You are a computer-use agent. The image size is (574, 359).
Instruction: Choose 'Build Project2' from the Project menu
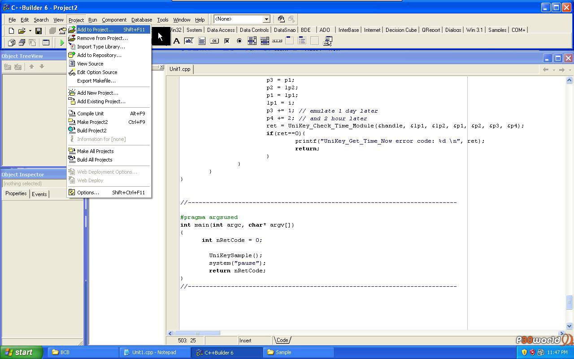[91, 131]
